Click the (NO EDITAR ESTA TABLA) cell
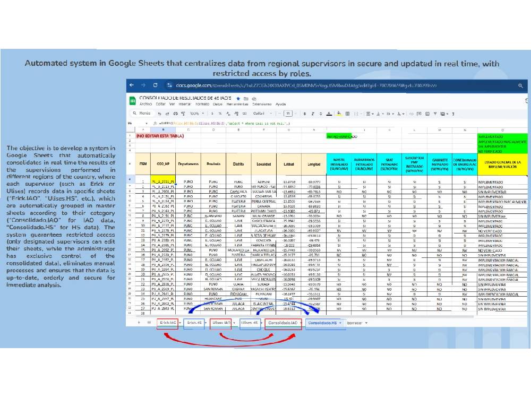 (160, 136)
